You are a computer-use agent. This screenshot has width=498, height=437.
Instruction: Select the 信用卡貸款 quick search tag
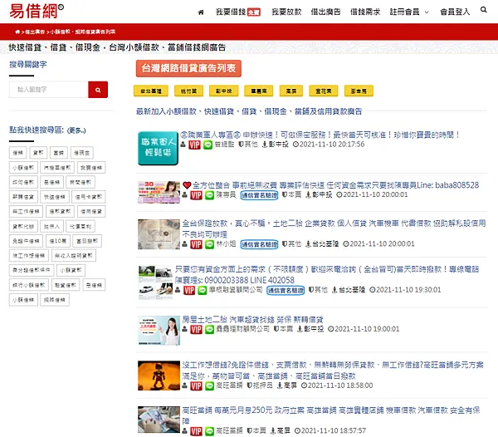pyautogui.click(x=89, y=197)
